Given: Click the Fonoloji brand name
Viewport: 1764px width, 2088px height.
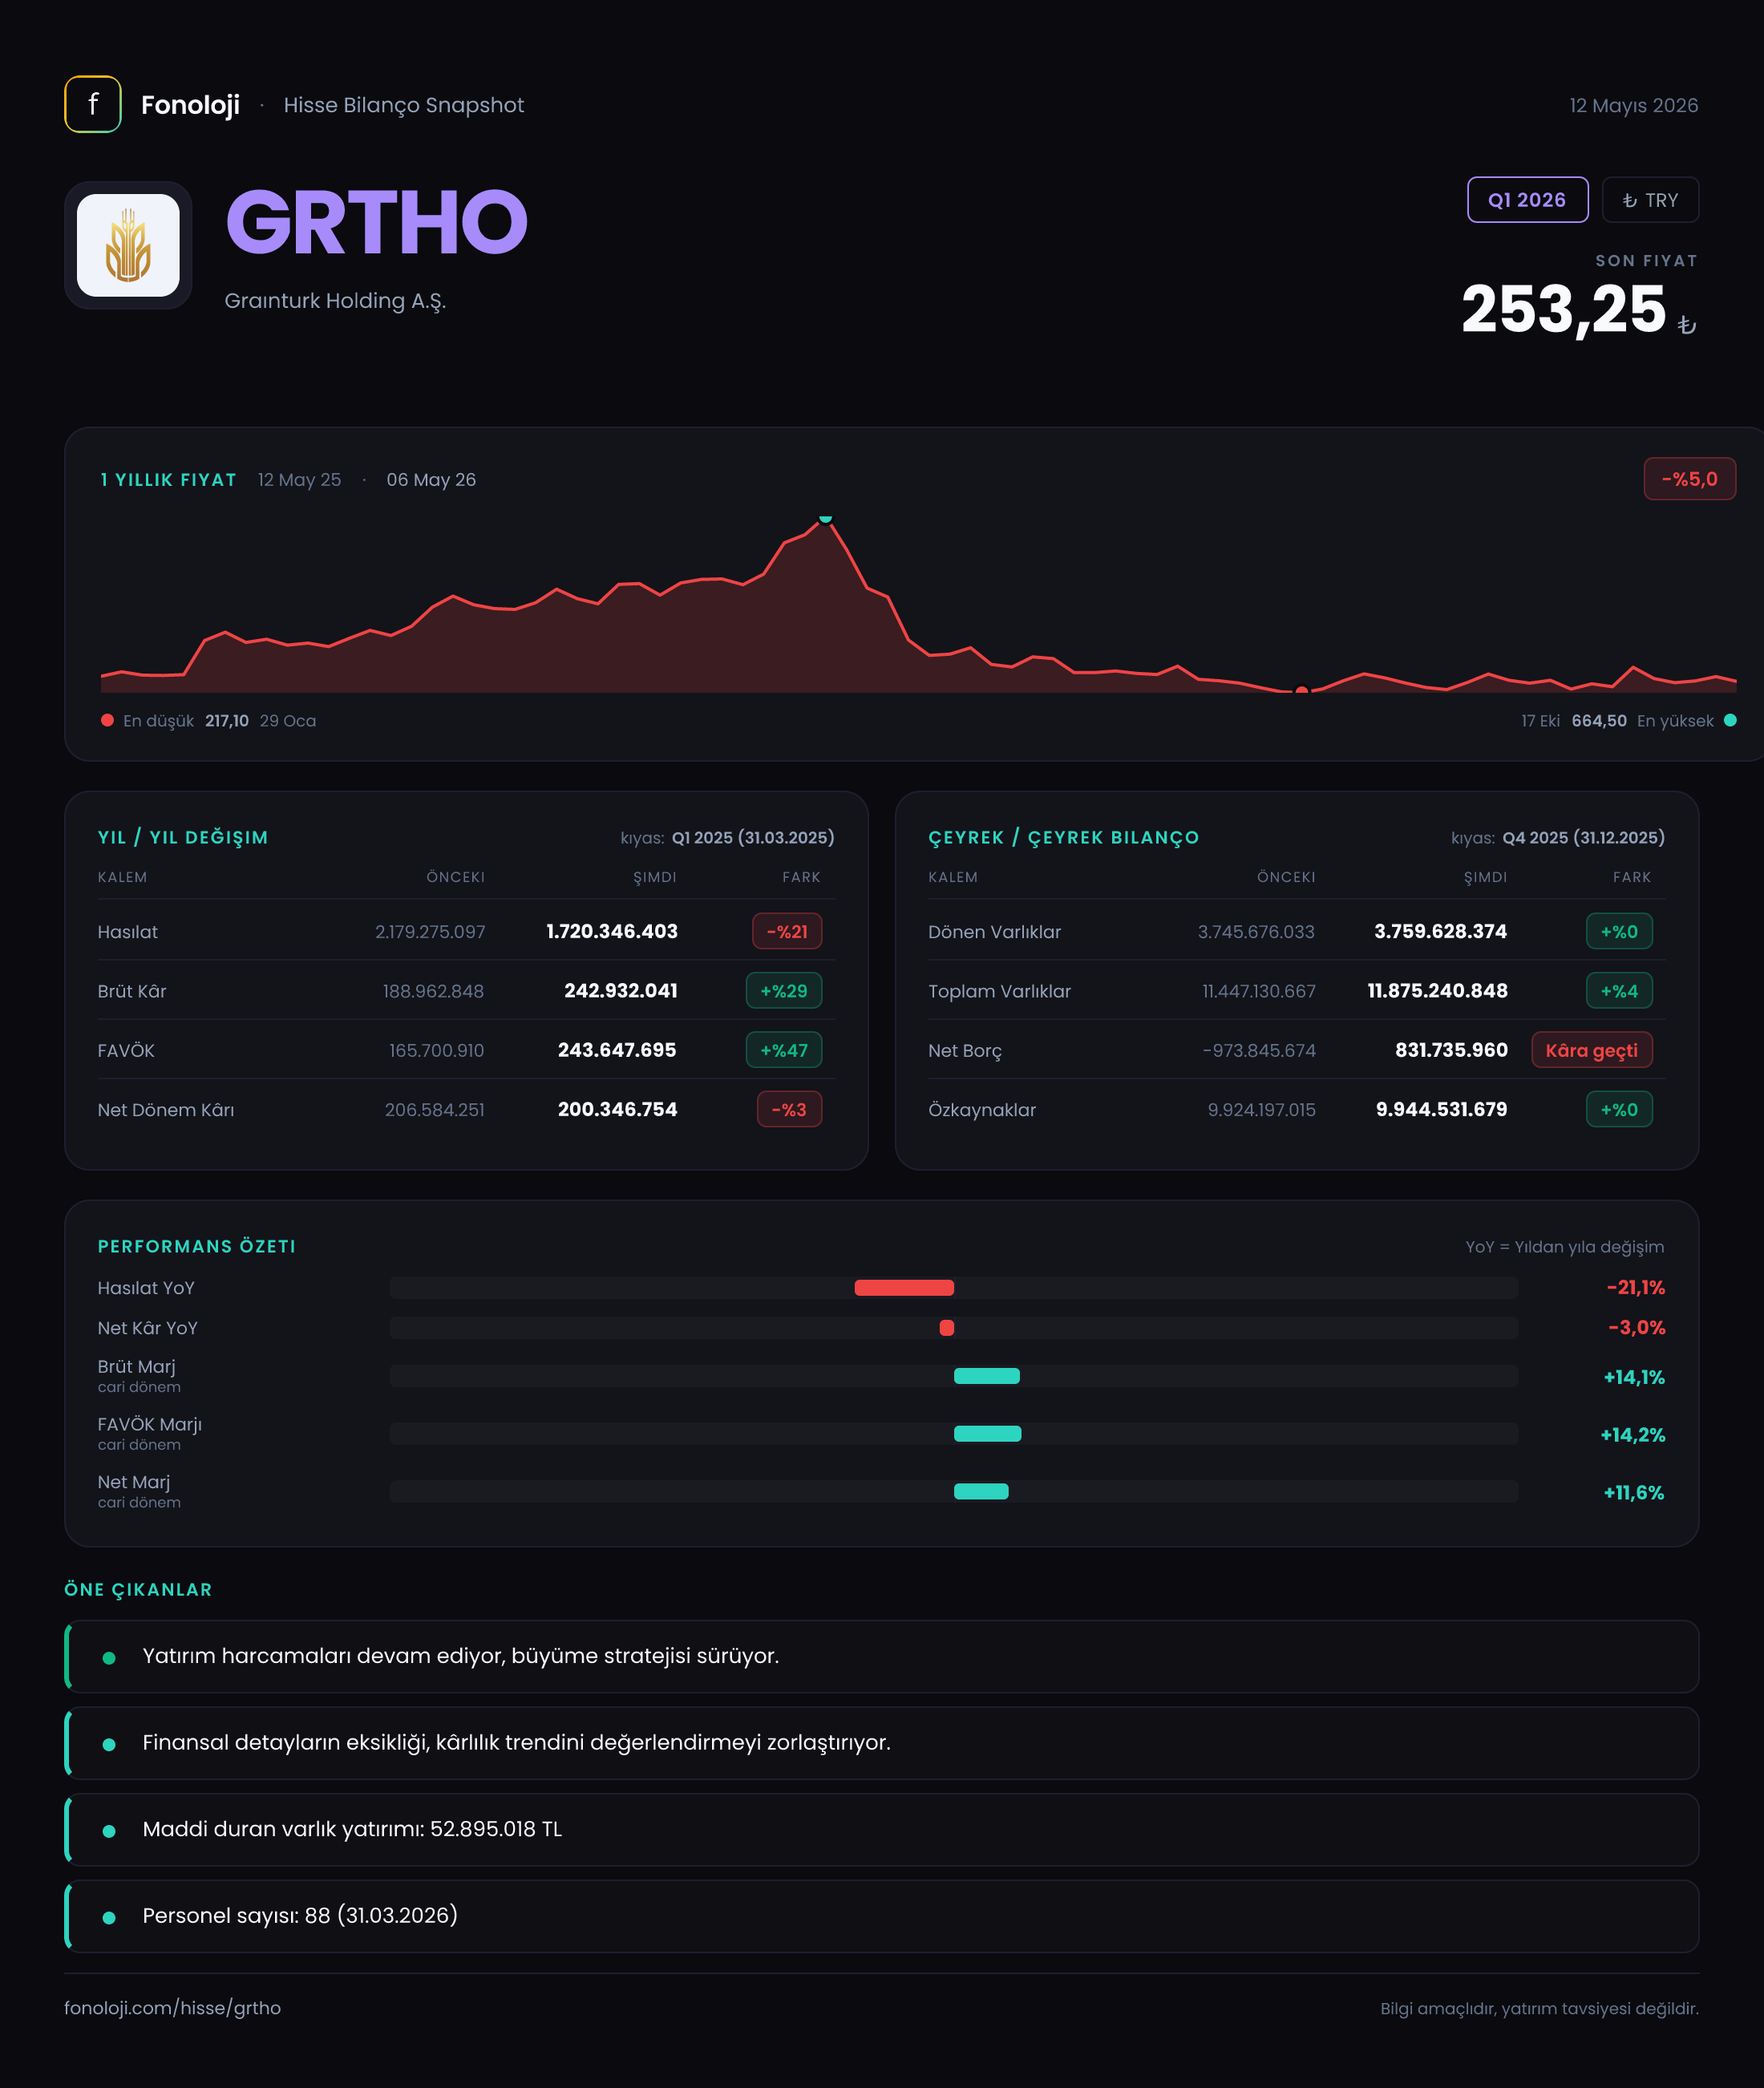Looking at the screenshot, I should point(190,105).
